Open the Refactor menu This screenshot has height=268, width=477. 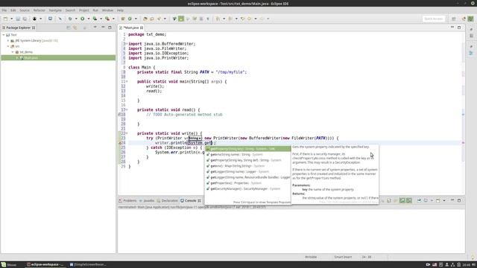[x=40, y=10]
